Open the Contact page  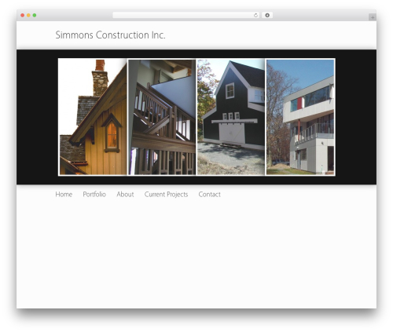(x=209, y=195)
